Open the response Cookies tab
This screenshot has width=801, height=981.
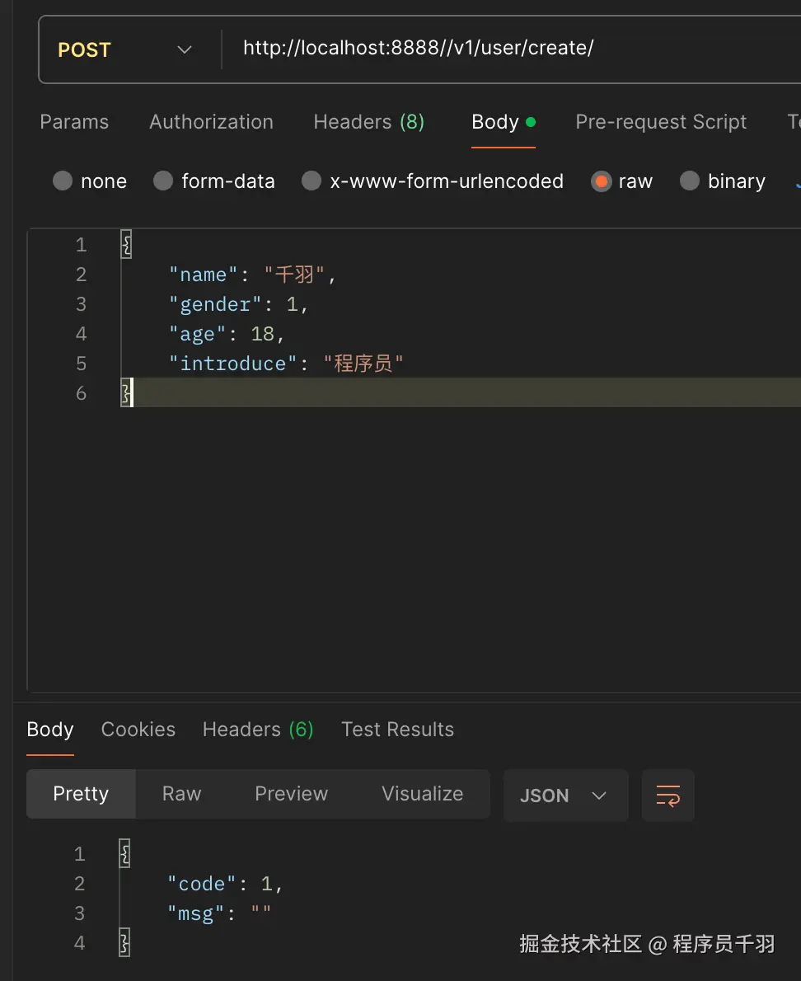(x=138, y=730)
